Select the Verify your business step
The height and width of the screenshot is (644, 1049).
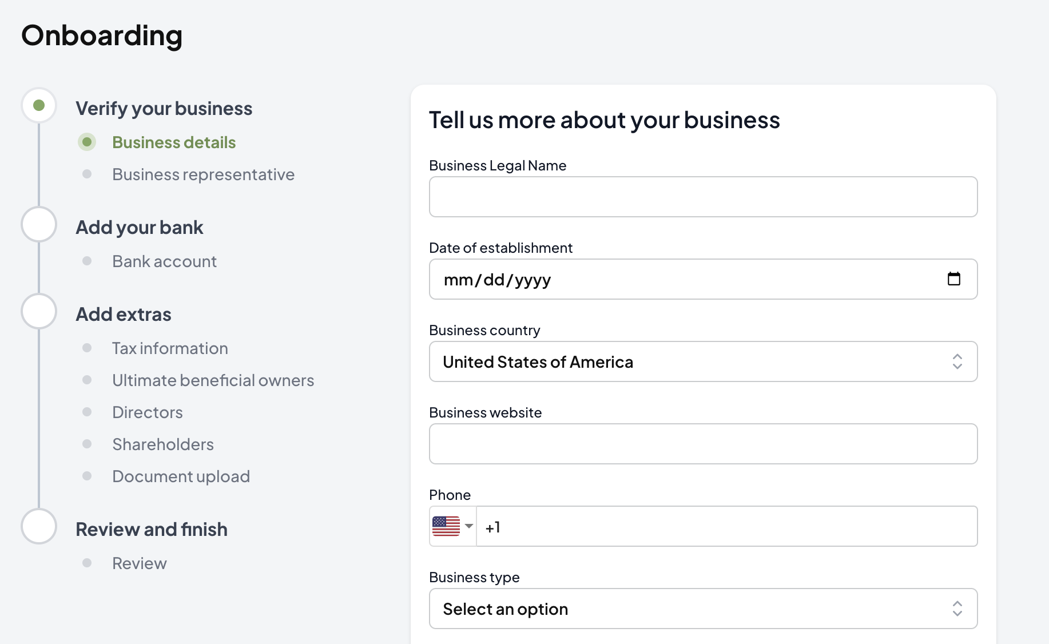pos(164,108)
